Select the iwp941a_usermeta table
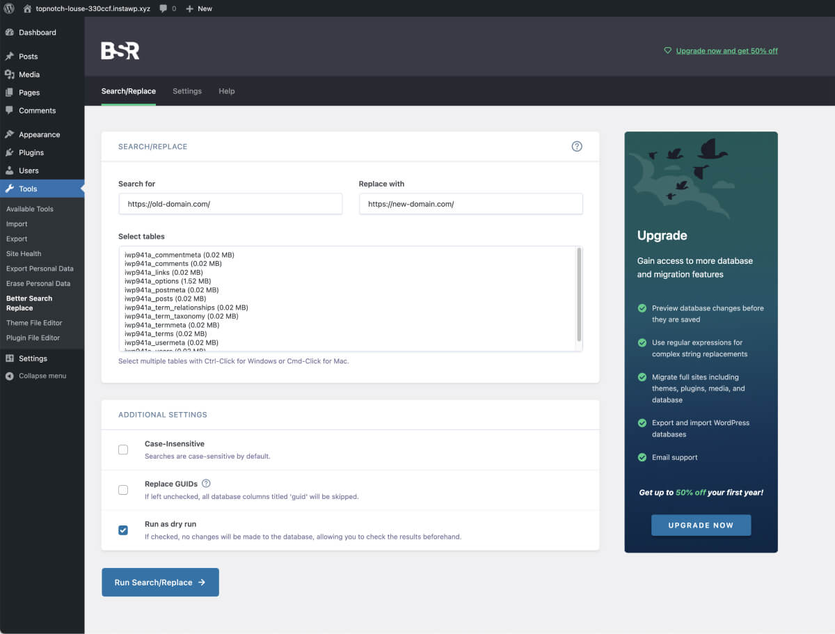 click(171, 342)
